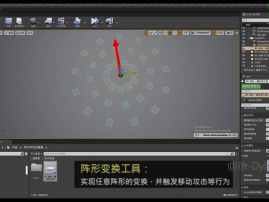Screen dimensions: 269x202
Task: Collapse the RenderFX folder in outliner
Action: pos(249,38)
